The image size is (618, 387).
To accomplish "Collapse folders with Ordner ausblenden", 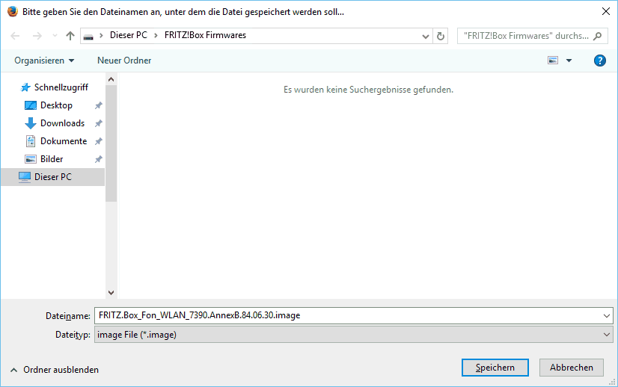I will pos(55,370).
